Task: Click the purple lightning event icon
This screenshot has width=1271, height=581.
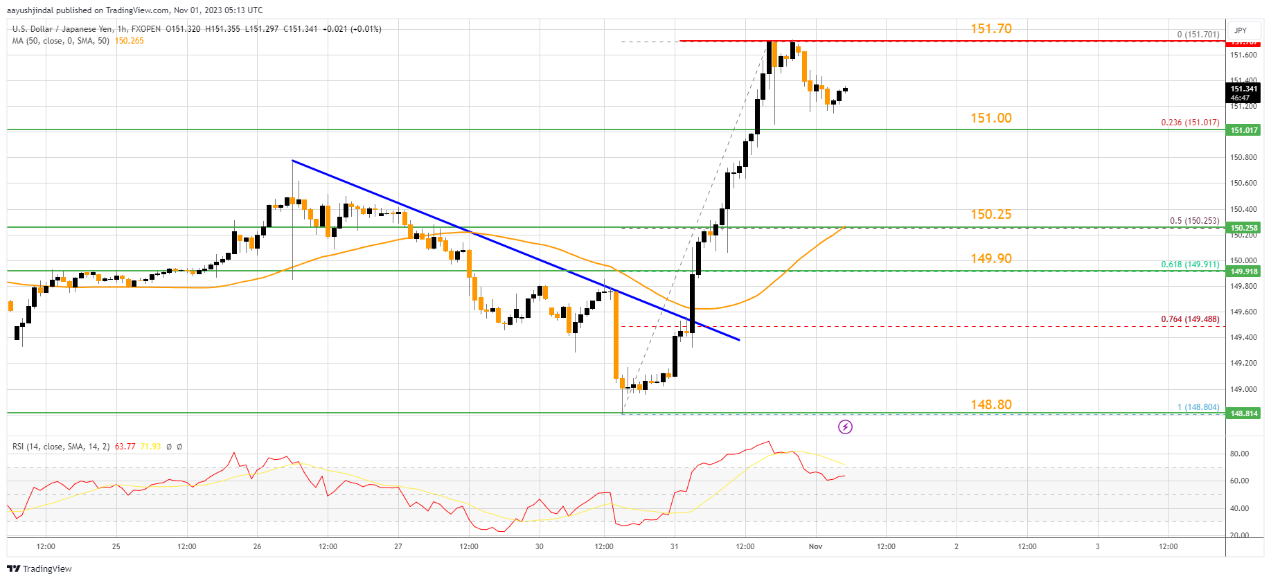Action: pyautogui.click(x=845, y=427)
